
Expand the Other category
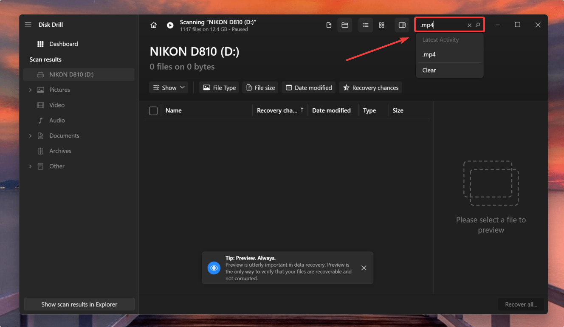coord(30,166)
